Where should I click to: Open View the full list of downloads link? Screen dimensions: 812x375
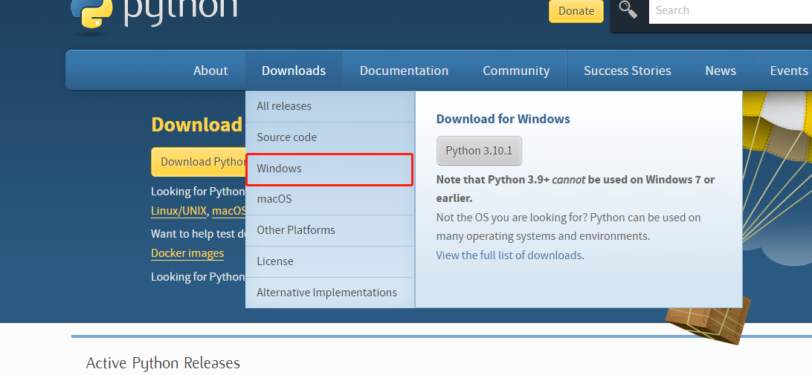click(x=509, y=255)
